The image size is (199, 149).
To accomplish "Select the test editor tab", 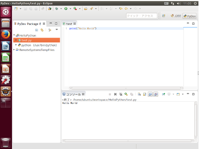I will 69,24.
